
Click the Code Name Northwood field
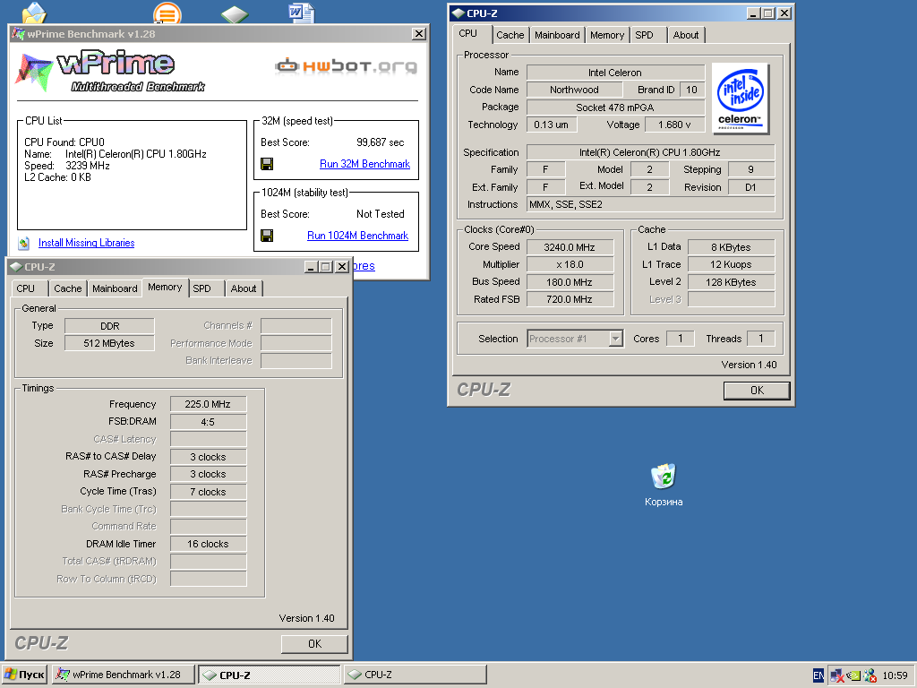tap(574, 90)
